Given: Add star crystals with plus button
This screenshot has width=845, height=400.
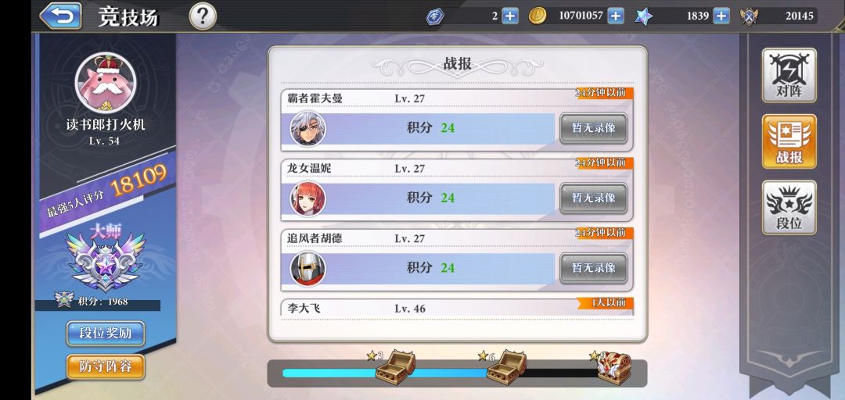Looking at the screenshot, I should pyautogui.click(x=721, y=16).
